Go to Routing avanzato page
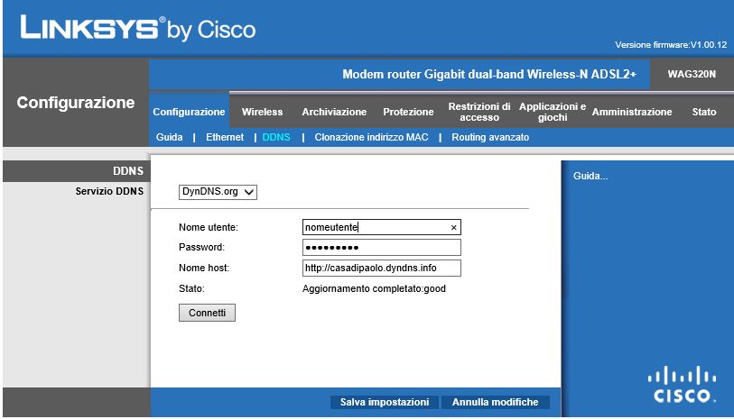734x419 pixels. coord(490,137)
